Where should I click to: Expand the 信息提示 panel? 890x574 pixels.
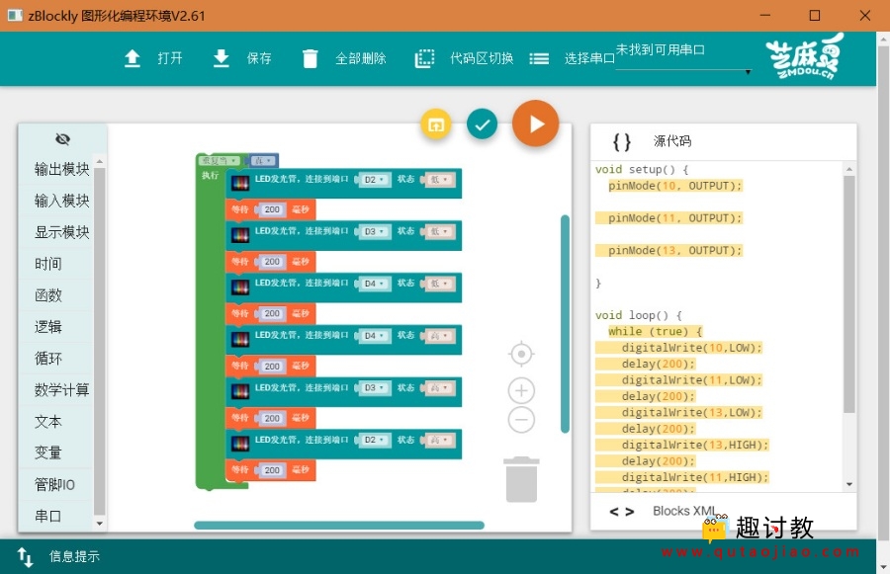click(x=74, y=556)
